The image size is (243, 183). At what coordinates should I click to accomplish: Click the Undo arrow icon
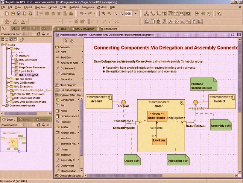click(x=82, y=14)
